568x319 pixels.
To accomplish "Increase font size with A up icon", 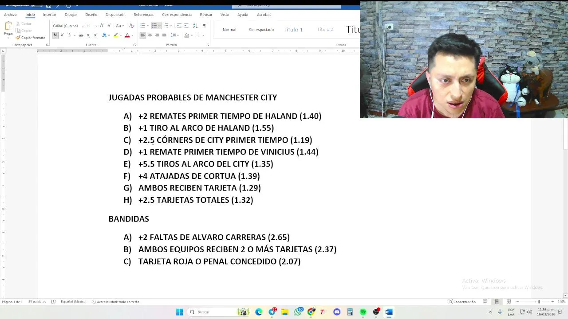I will pos(102,25).
